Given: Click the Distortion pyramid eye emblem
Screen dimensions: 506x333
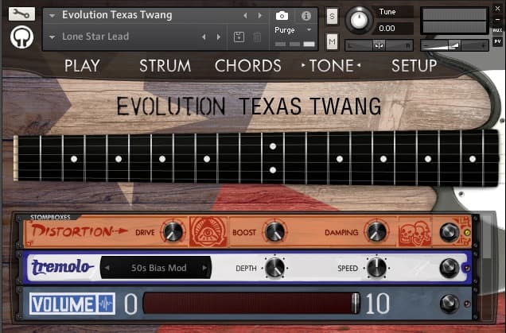Looking at the screenshot, I should pyautogui.click(x=208, y=232).
